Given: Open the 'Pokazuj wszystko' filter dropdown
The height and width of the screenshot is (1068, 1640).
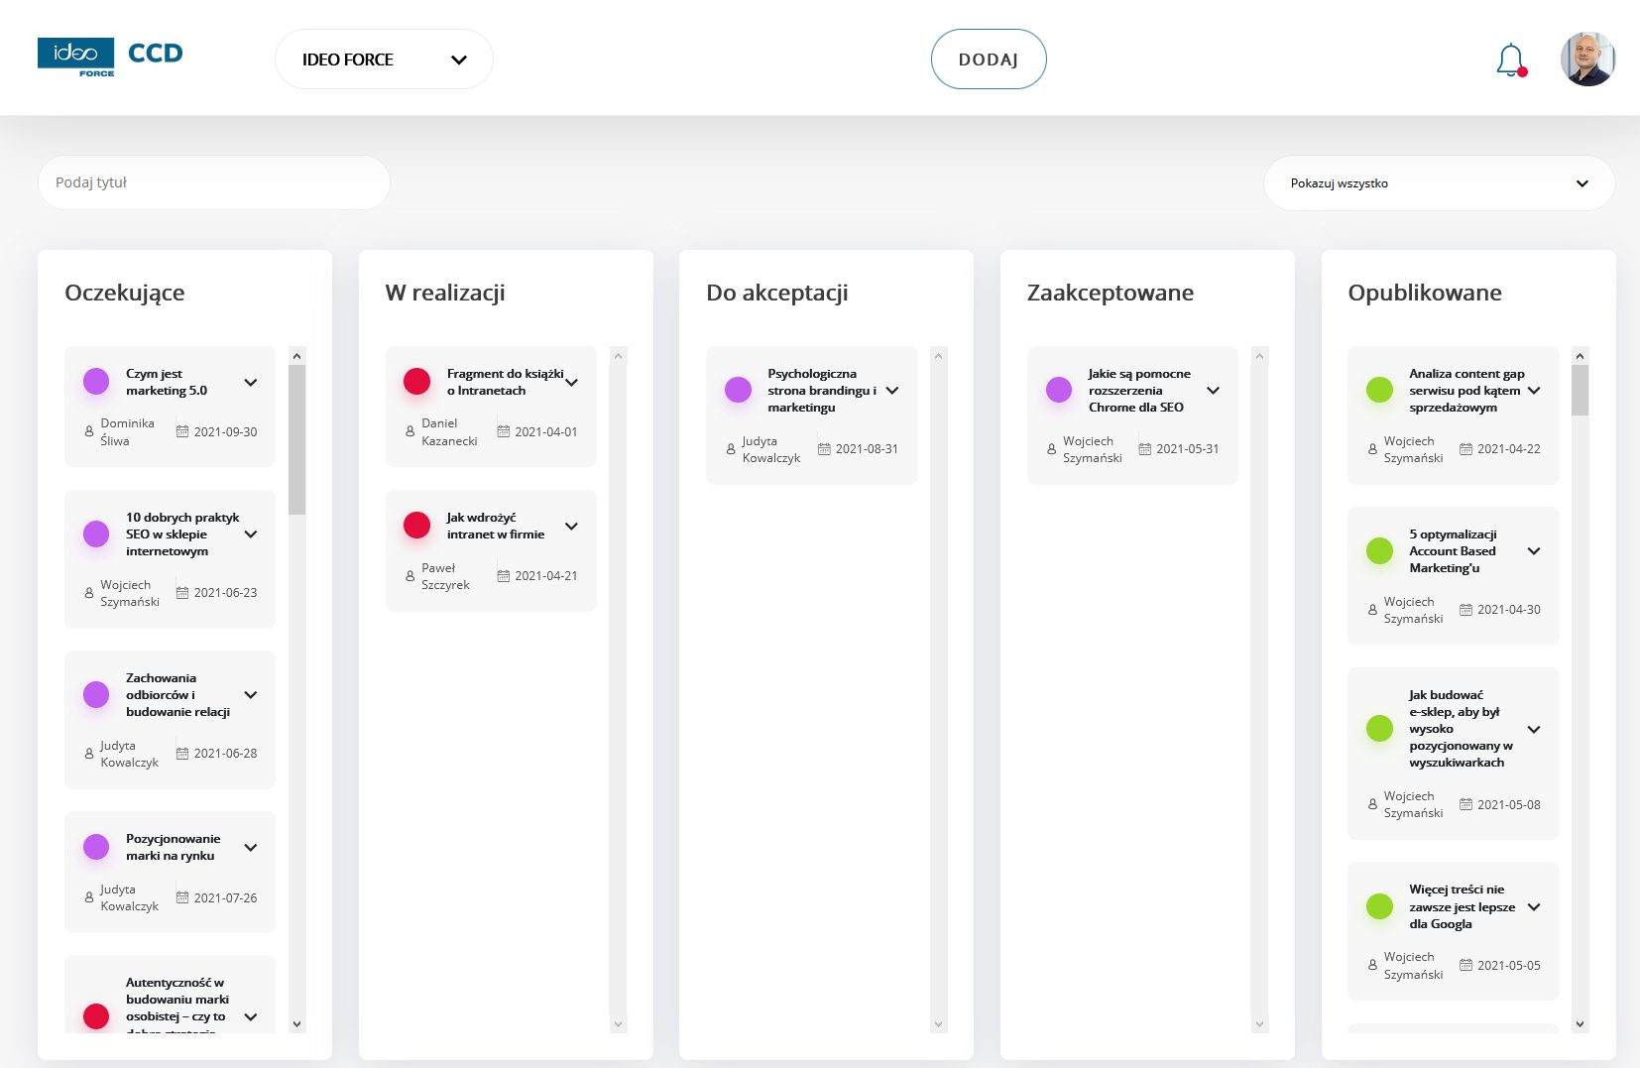Looking at the screenshot, I should pos(1439,183).
